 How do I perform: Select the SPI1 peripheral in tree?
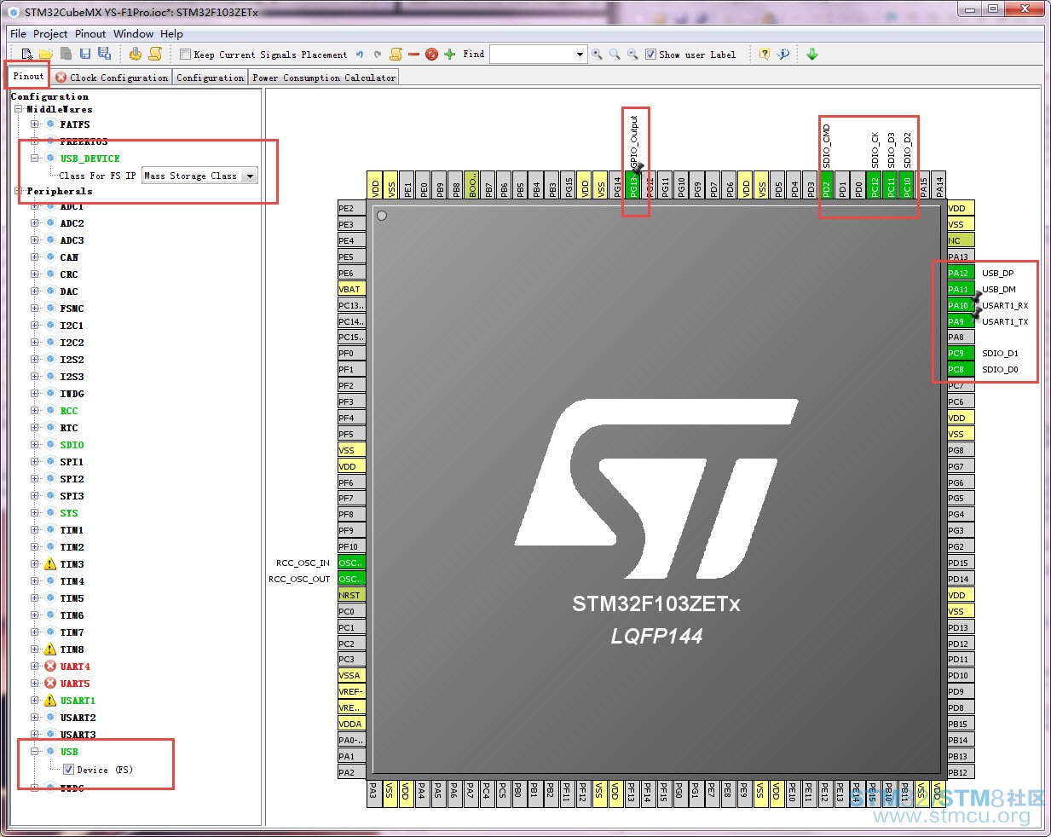point(72,462)
